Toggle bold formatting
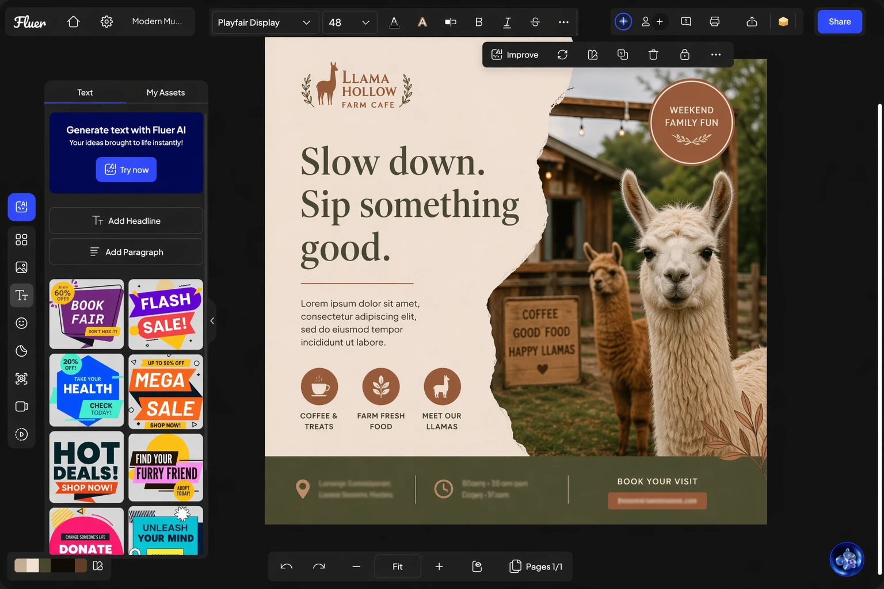 (x=478, y=22)
